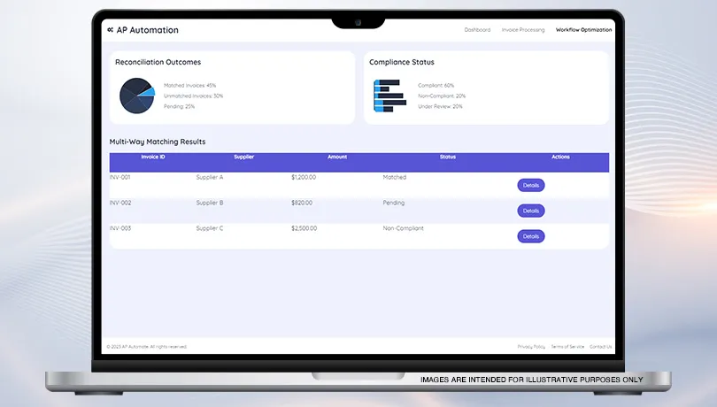The image size is (717, 407).
Task: Open the Contact Us footer link
Action: [x=600, y=347]
